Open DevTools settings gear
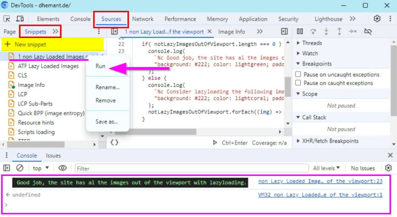The height and width of the screenshot is (217, 397). [377, 19]
